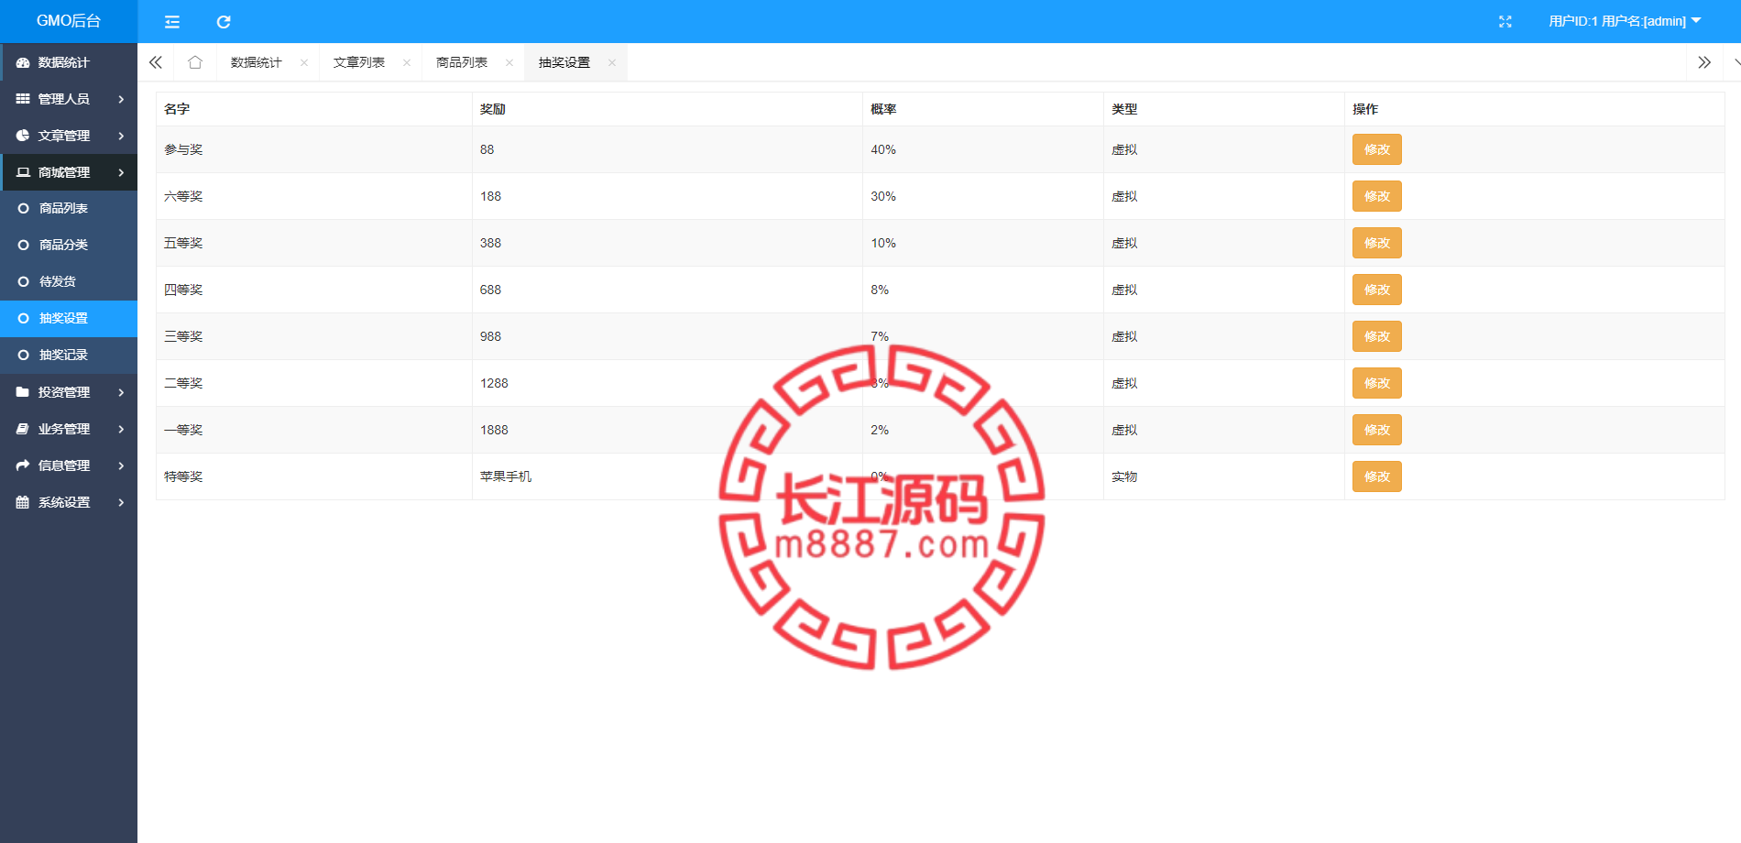This screenshot has height=843, width=1741.
Task: Open 抽奖记录 in the sidebar submenu
Action: coord(69,355)
